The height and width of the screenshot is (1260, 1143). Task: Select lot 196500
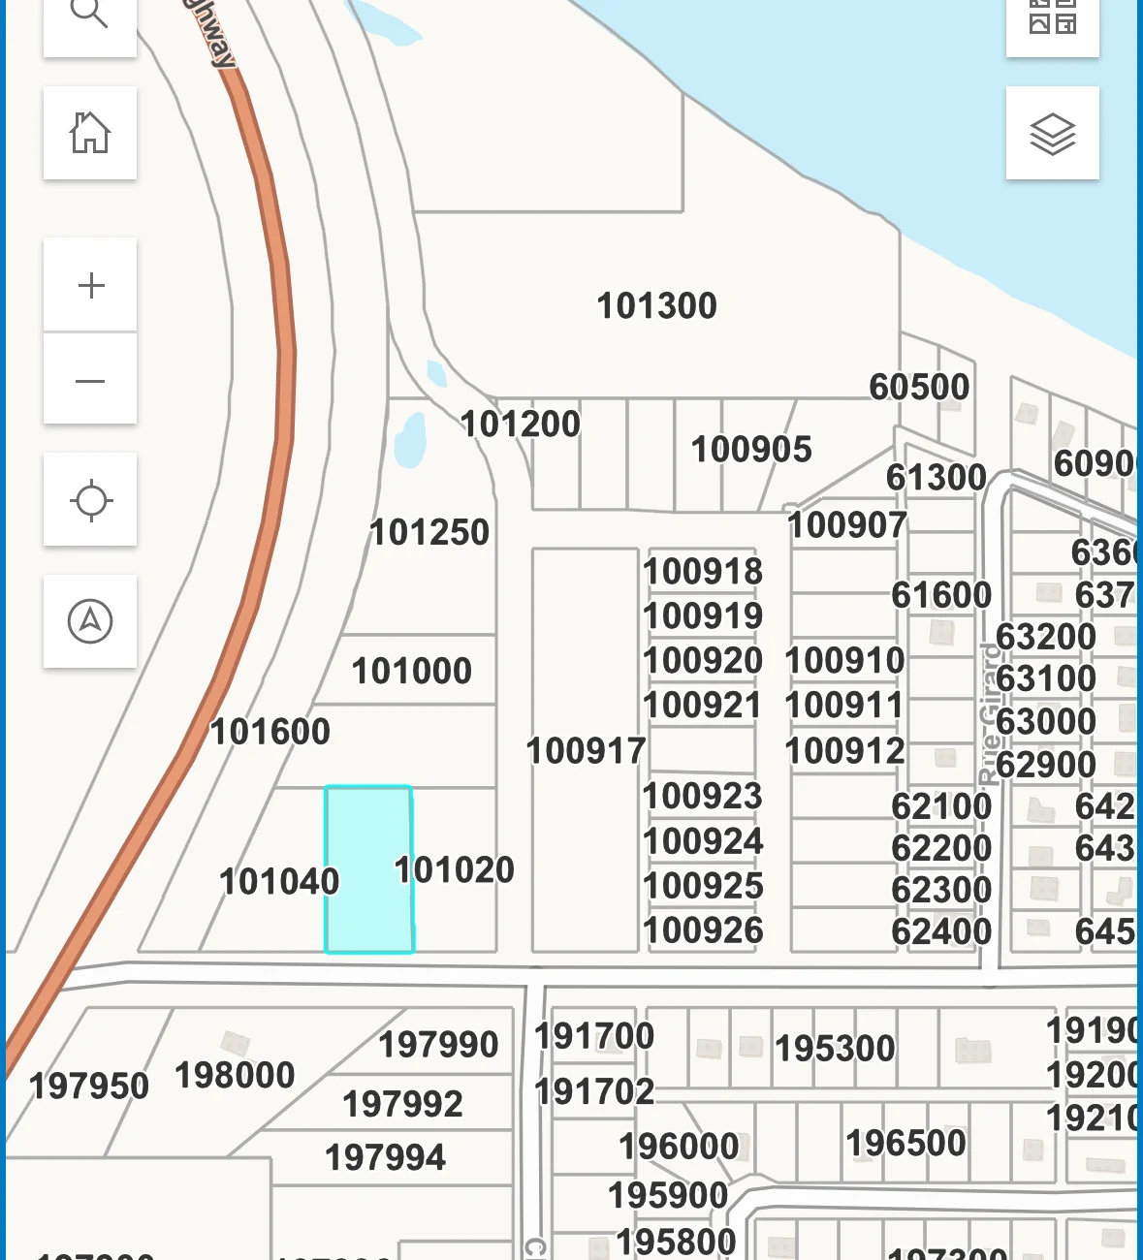tap(905, 1144)
